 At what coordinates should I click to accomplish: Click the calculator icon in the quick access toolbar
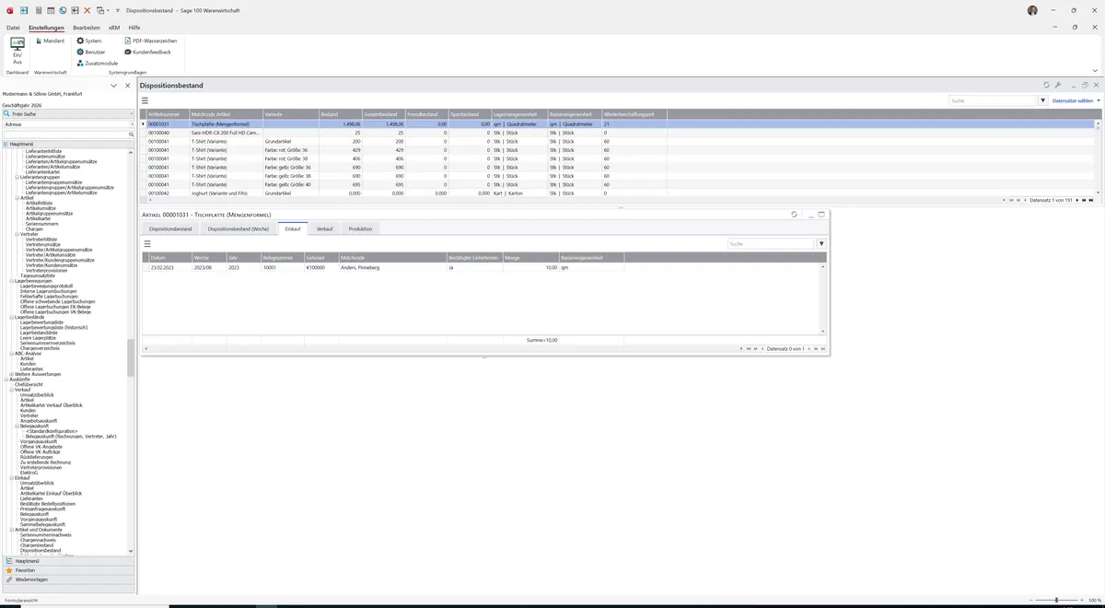click(38, 10)
